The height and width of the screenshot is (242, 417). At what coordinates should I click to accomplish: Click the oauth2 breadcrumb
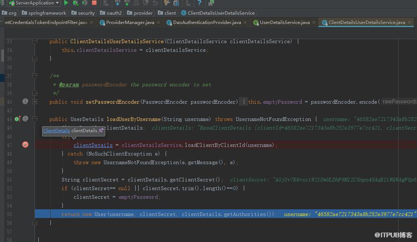point(111,13)
